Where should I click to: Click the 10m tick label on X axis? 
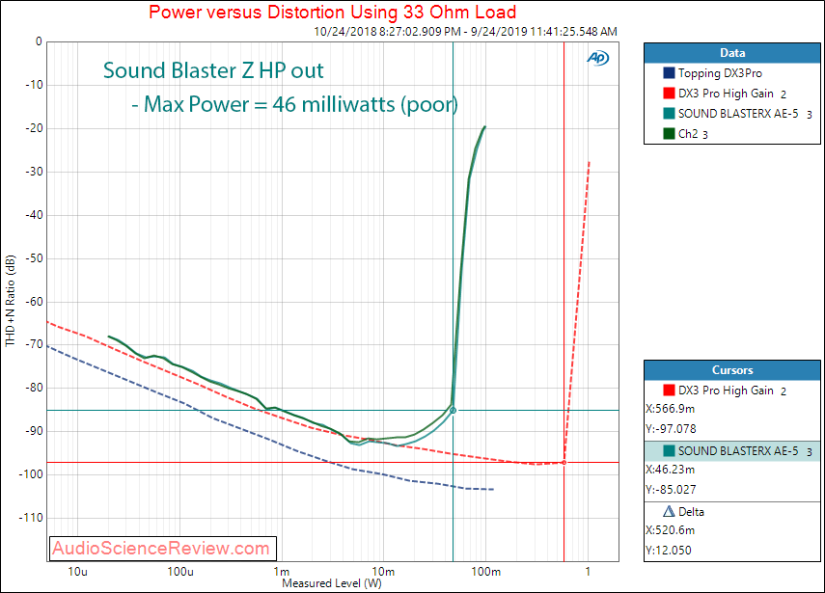tap(383, 572)
